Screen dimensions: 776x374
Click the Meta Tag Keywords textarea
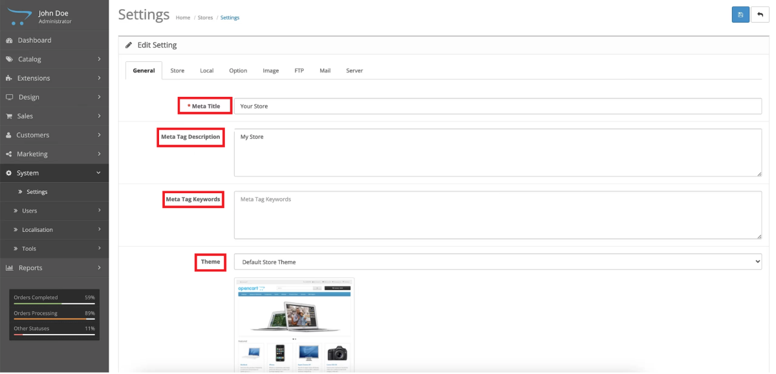click(x=498, y=215)
